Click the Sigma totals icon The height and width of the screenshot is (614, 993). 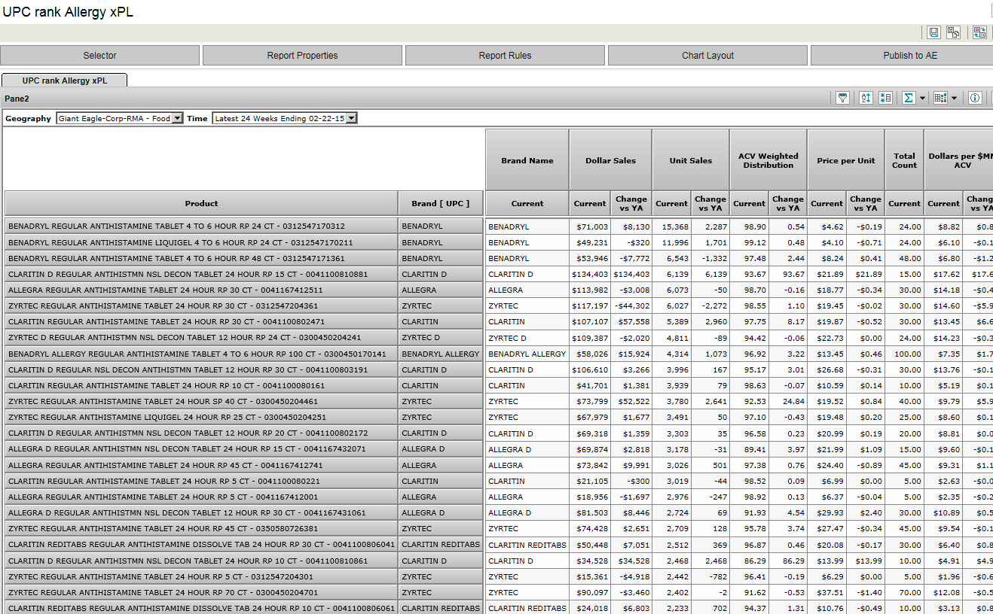tap(909, 98)
